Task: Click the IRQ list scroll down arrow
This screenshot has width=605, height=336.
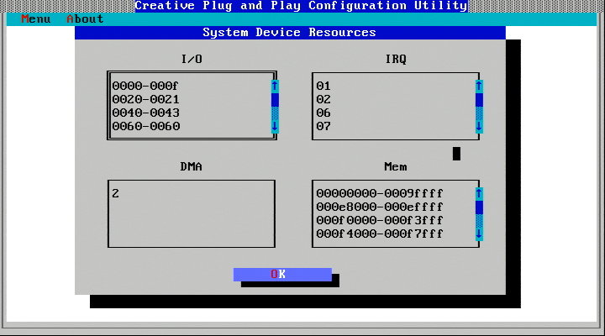Action: pos(479,127)
